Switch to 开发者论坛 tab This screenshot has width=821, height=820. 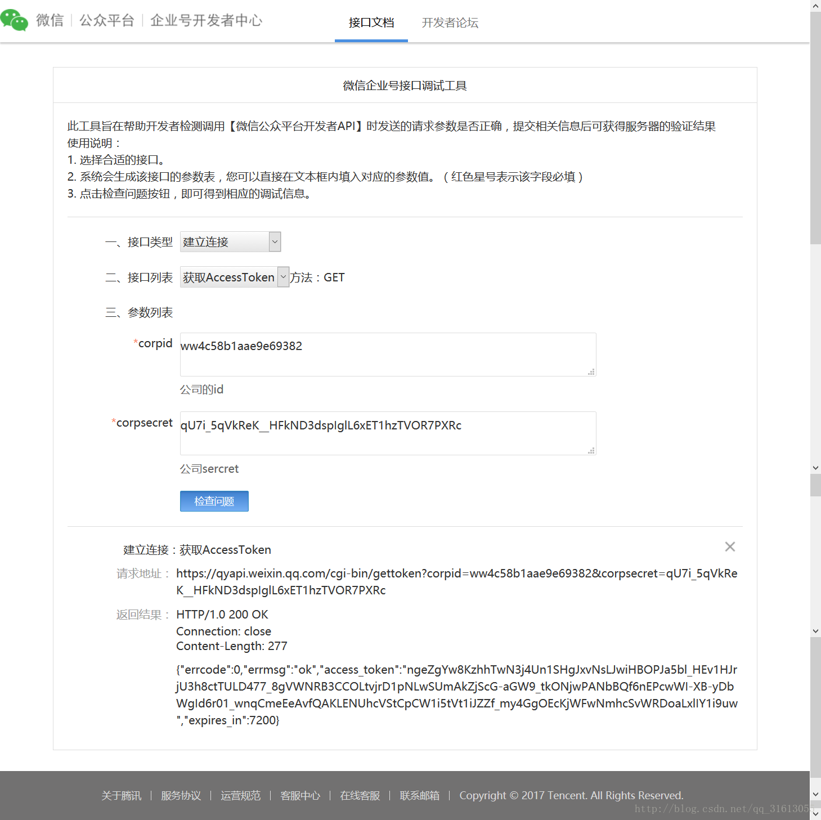click(450, 23)
